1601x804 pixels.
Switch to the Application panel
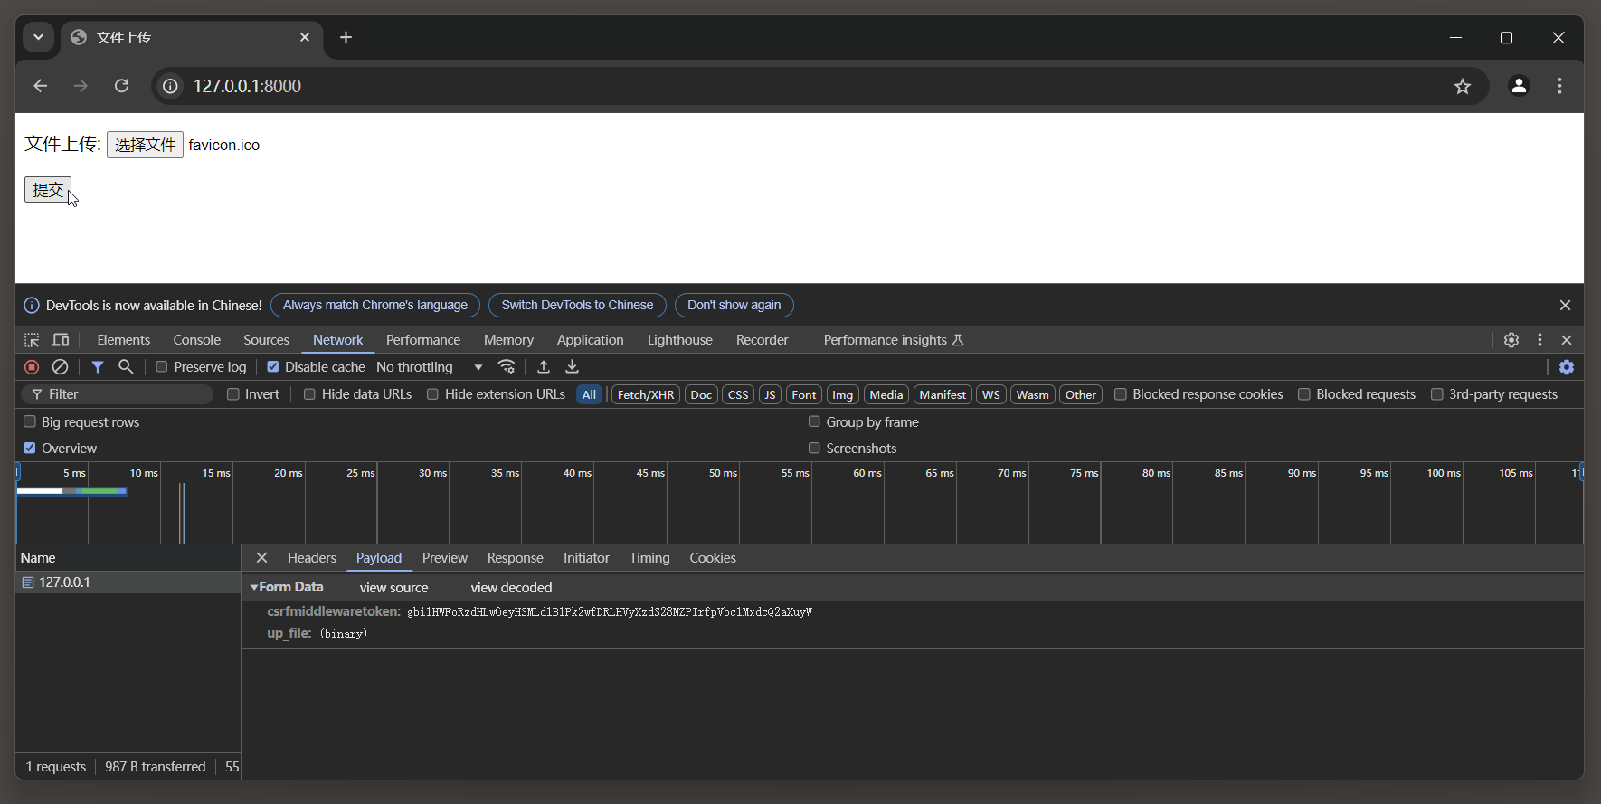pos(590,340)
